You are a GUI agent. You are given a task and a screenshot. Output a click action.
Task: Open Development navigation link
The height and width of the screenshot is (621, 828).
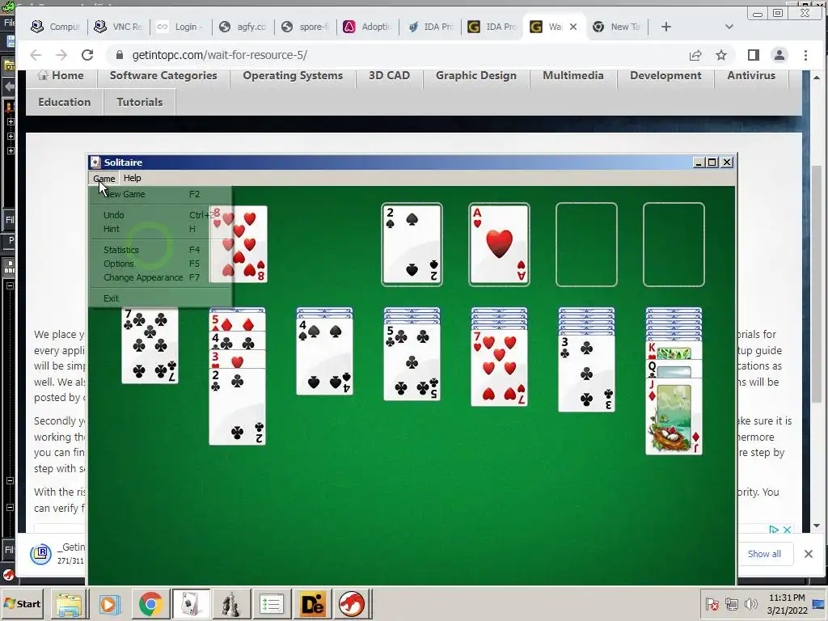(665, 75)
